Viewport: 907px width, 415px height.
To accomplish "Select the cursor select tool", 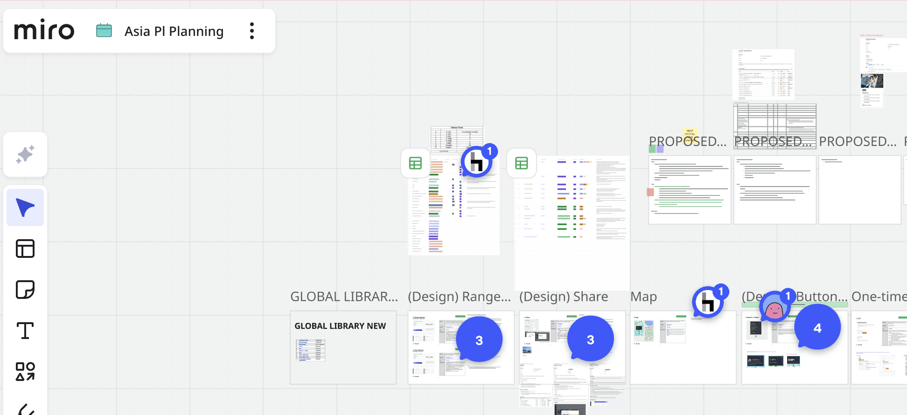I will click(25, 207).
